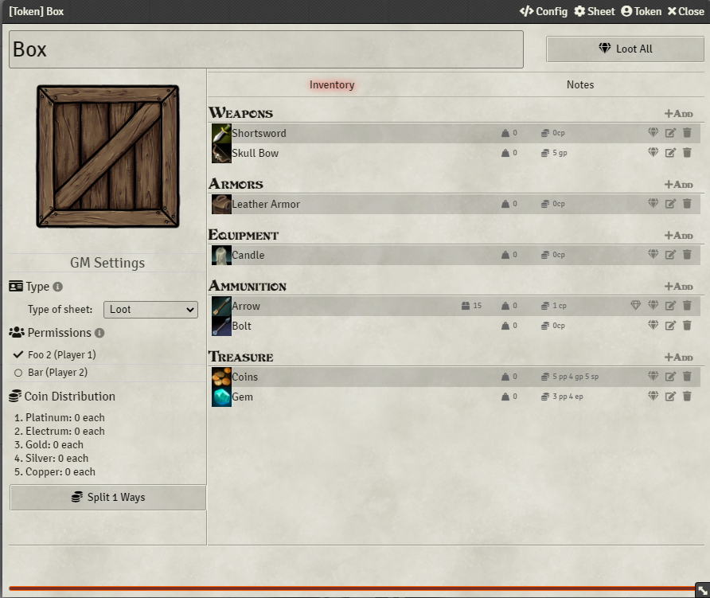
Task: Loot the Candle with gem icon
Action: tap(653, 255)
